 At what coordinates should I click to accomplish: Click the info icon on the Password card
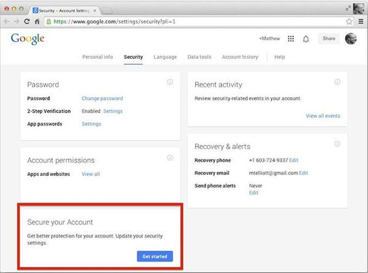[x=170, y=82]
